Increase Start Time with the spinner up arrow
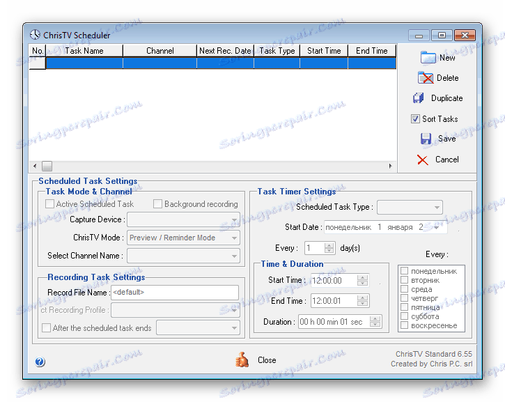 (x=363, y=278)
